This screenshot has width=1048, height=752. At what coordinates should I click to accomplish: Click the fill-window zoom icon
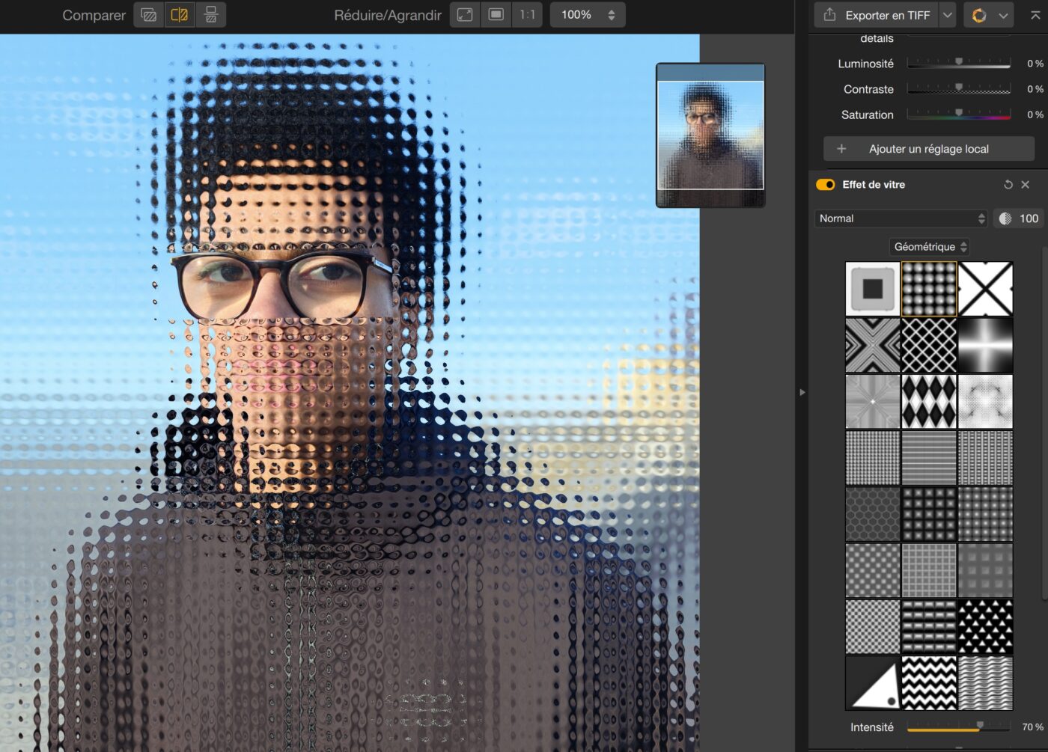[496, 15]
